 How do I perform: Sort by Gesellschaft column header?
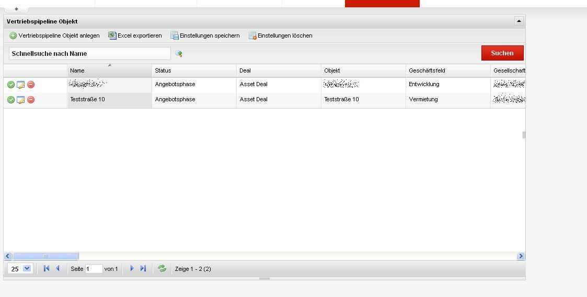(x=508, y=70)
